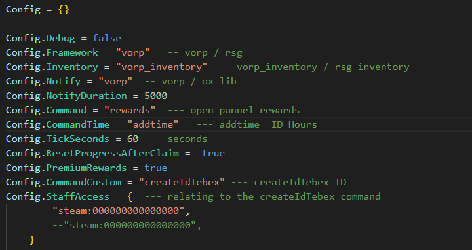
Task: Click the 5000 NotifyDuration value
Action: pos(156,96)
